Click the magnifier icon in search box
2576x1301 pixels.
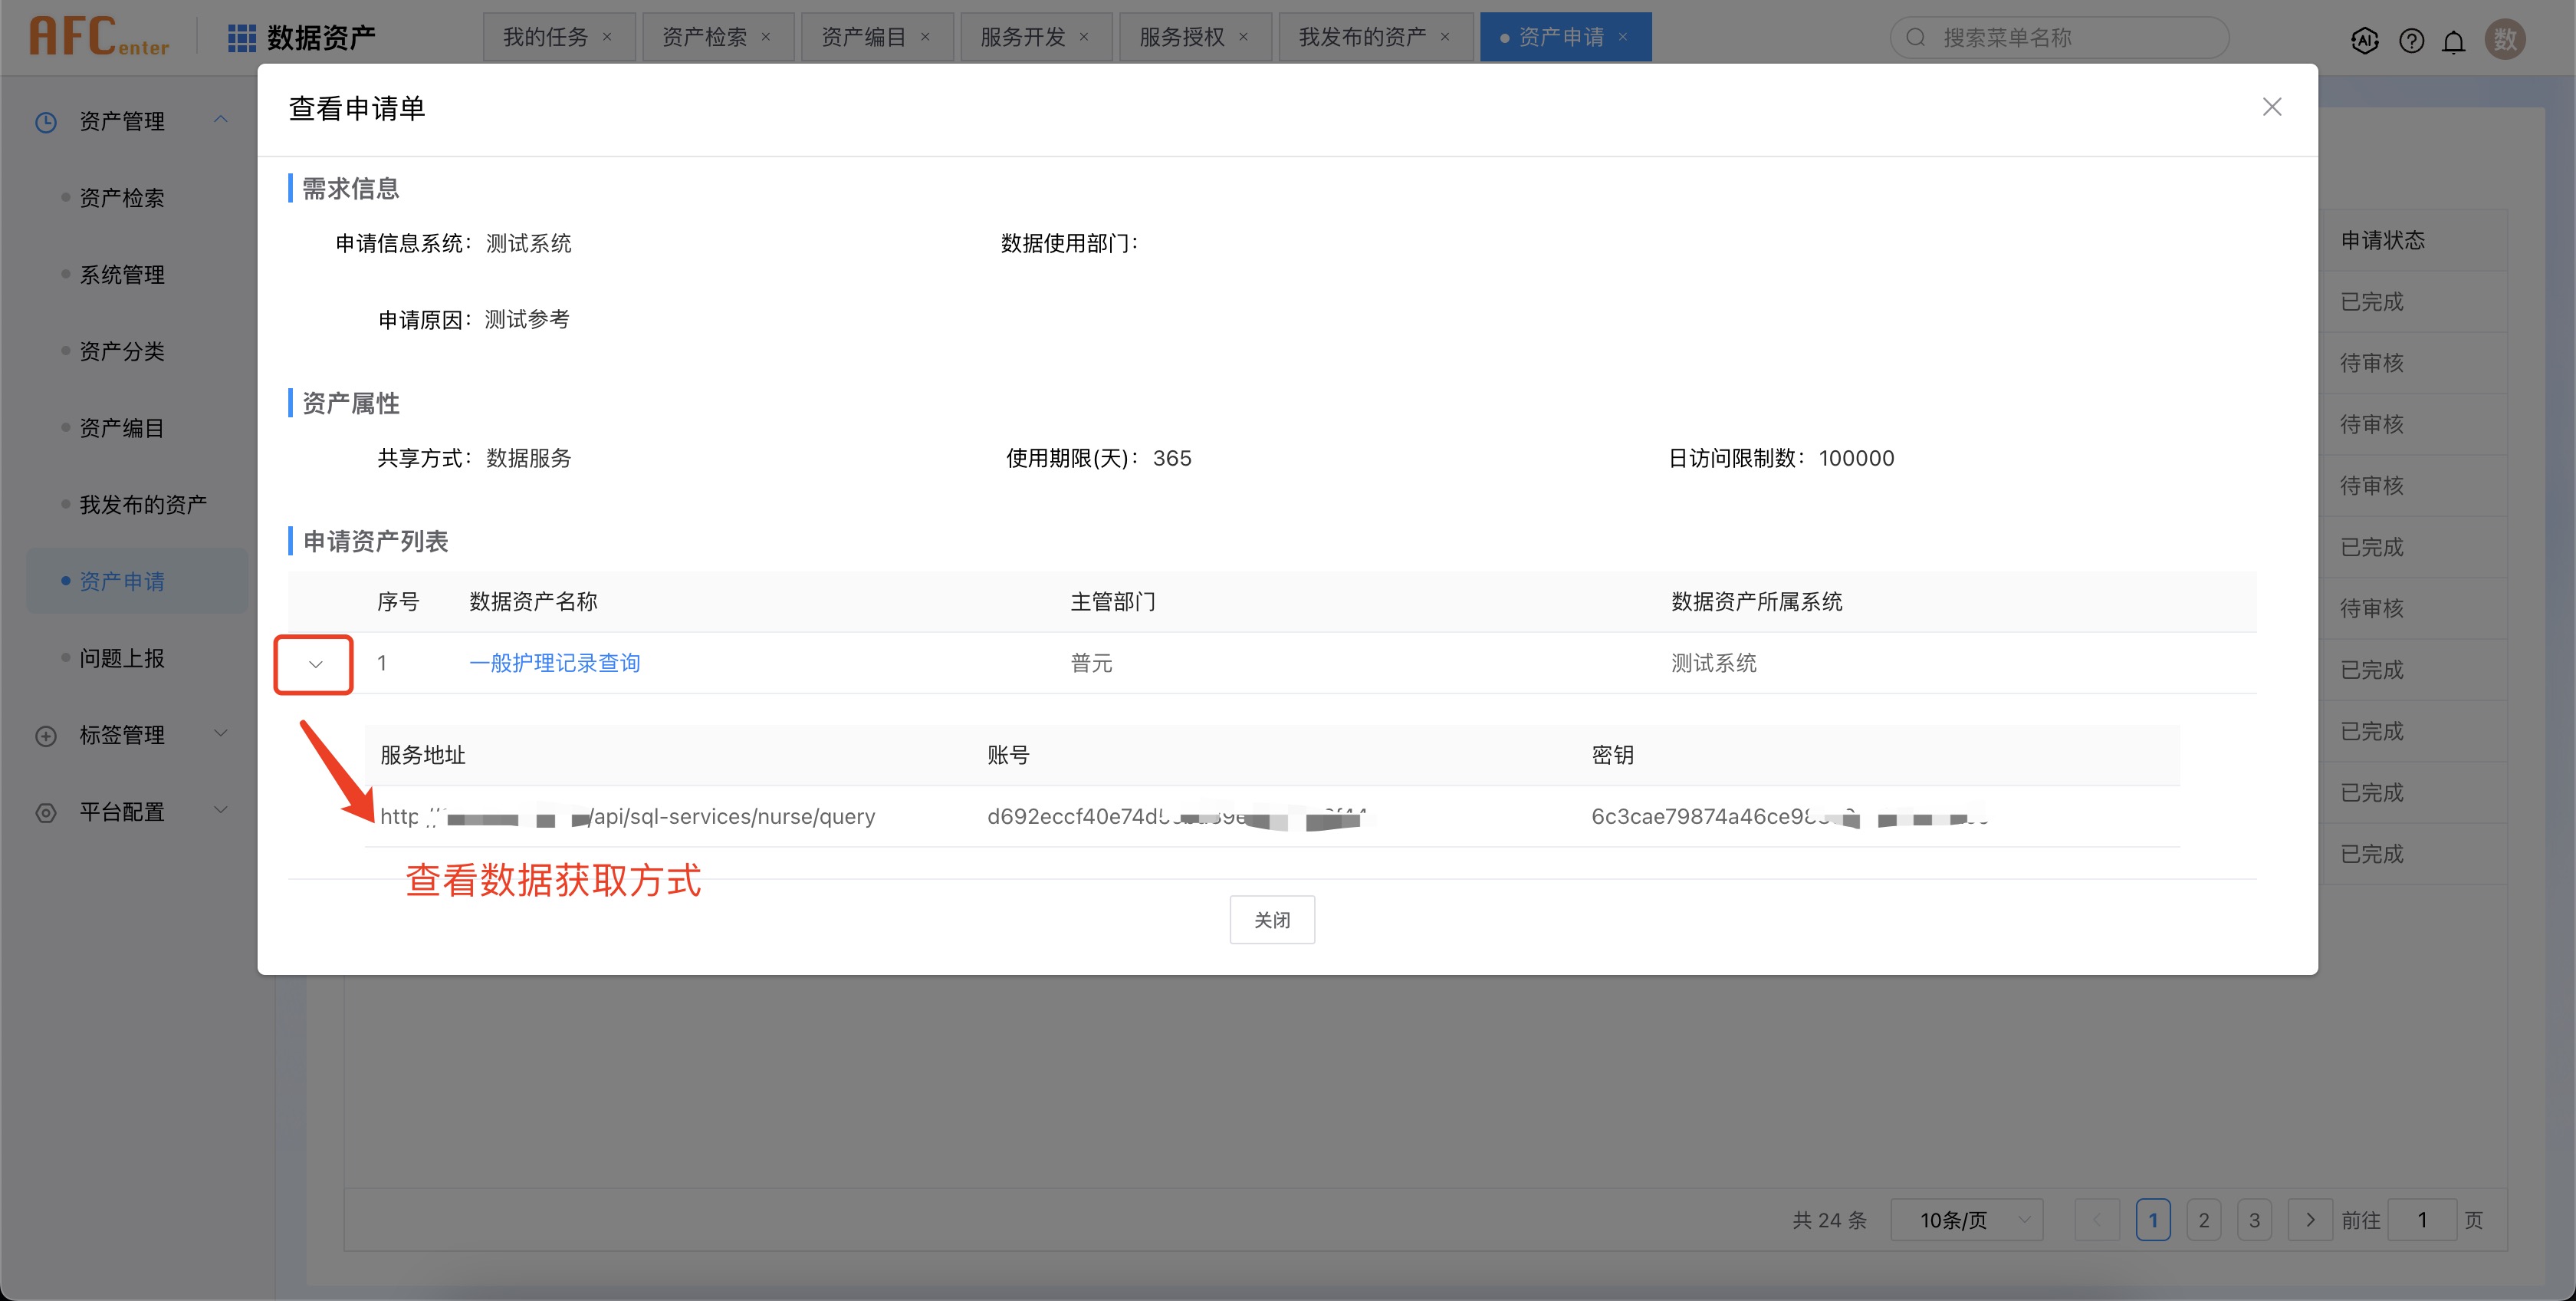1916,38
